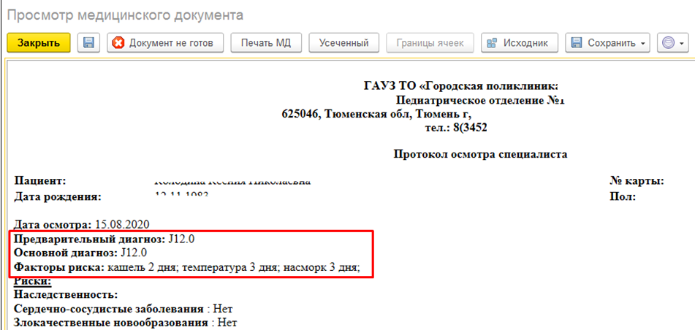Select the Злокачественные новообразования row
695x330 pixels.
(x=128, y=322)
